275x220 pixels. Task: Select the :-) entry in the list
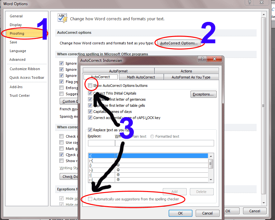pos(148,170)
